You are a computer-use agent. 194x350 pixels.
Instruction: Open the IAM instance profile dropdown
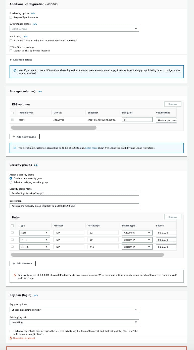[74, 29]
